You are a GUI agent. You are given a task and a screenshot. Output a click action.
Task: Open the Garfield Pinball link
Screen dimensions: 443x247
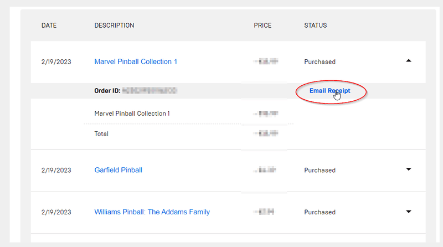(x=118, y=170)
